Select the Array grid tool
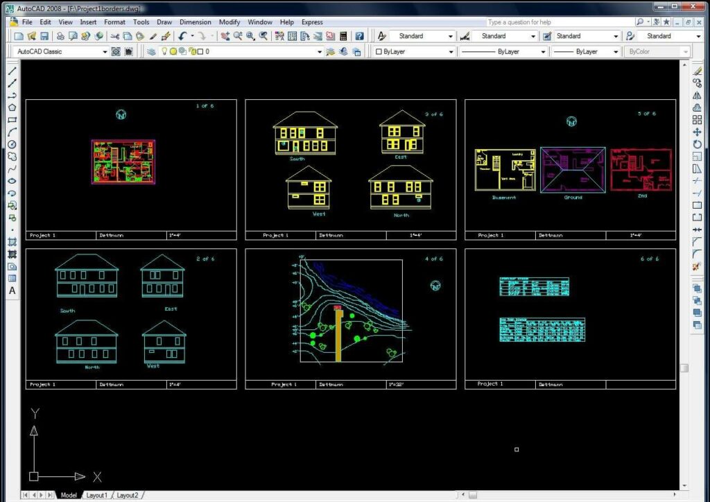710x502 pixels. pyautogui.click(x=698, y=120)
